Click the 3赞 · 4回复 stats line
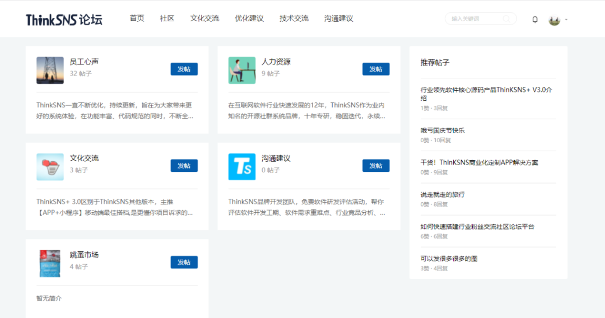Image resolution: width=605 pixels, height=318 pixels. pos(434,268)
